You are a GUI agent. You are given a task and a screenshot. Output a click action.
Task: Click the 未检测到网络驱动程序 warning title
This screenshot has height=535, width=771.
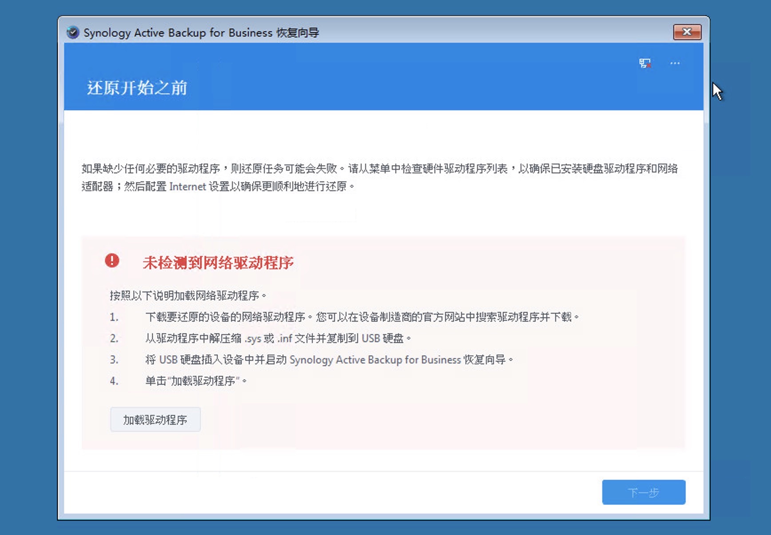[218, 263]
